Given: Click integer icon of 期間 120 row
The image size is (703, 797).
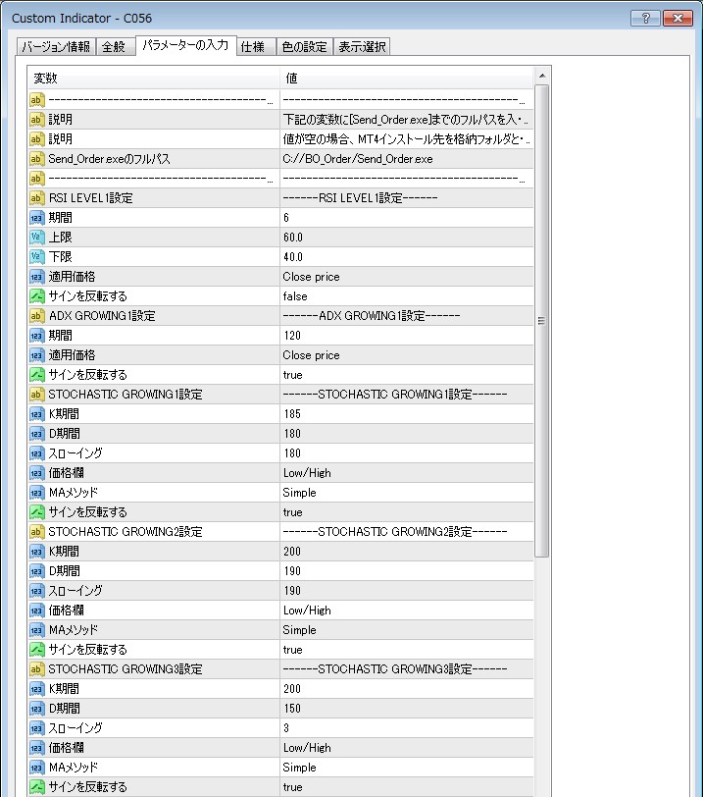Looking at the screenshot, I should (36, 336).
